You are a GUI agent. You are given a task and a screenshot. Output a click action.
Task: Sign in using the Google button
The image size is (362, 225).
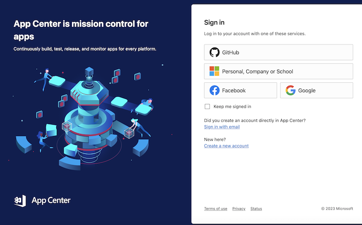tap(316, 91)
